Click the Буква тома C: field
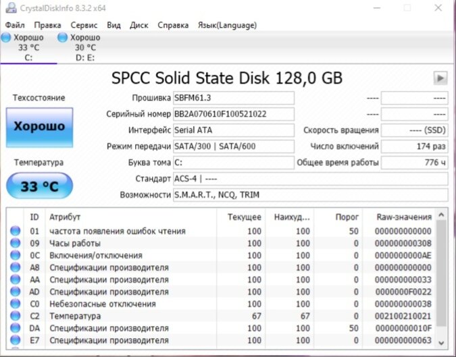The height and width of the screenshot is (357, 456). point(234,163)
